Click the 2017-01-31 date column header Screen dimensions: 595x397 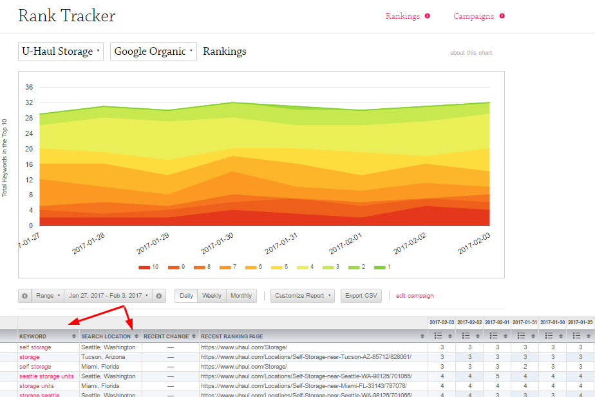click(x=525, y=322)
